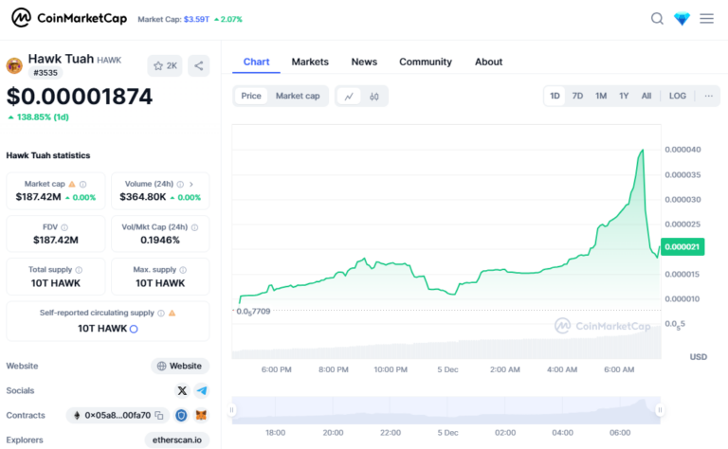The width and height of the screenshot is (728, 449).
Task: Click the Website link button
Action: tap(179, 366)
